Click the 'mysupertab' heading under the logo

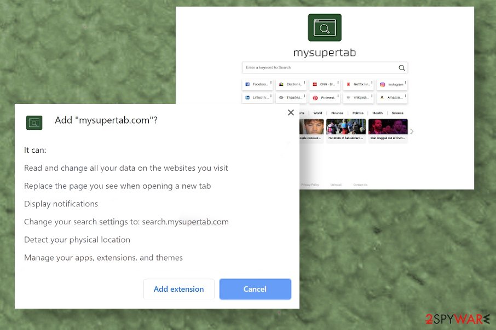[x=325, y=53]
